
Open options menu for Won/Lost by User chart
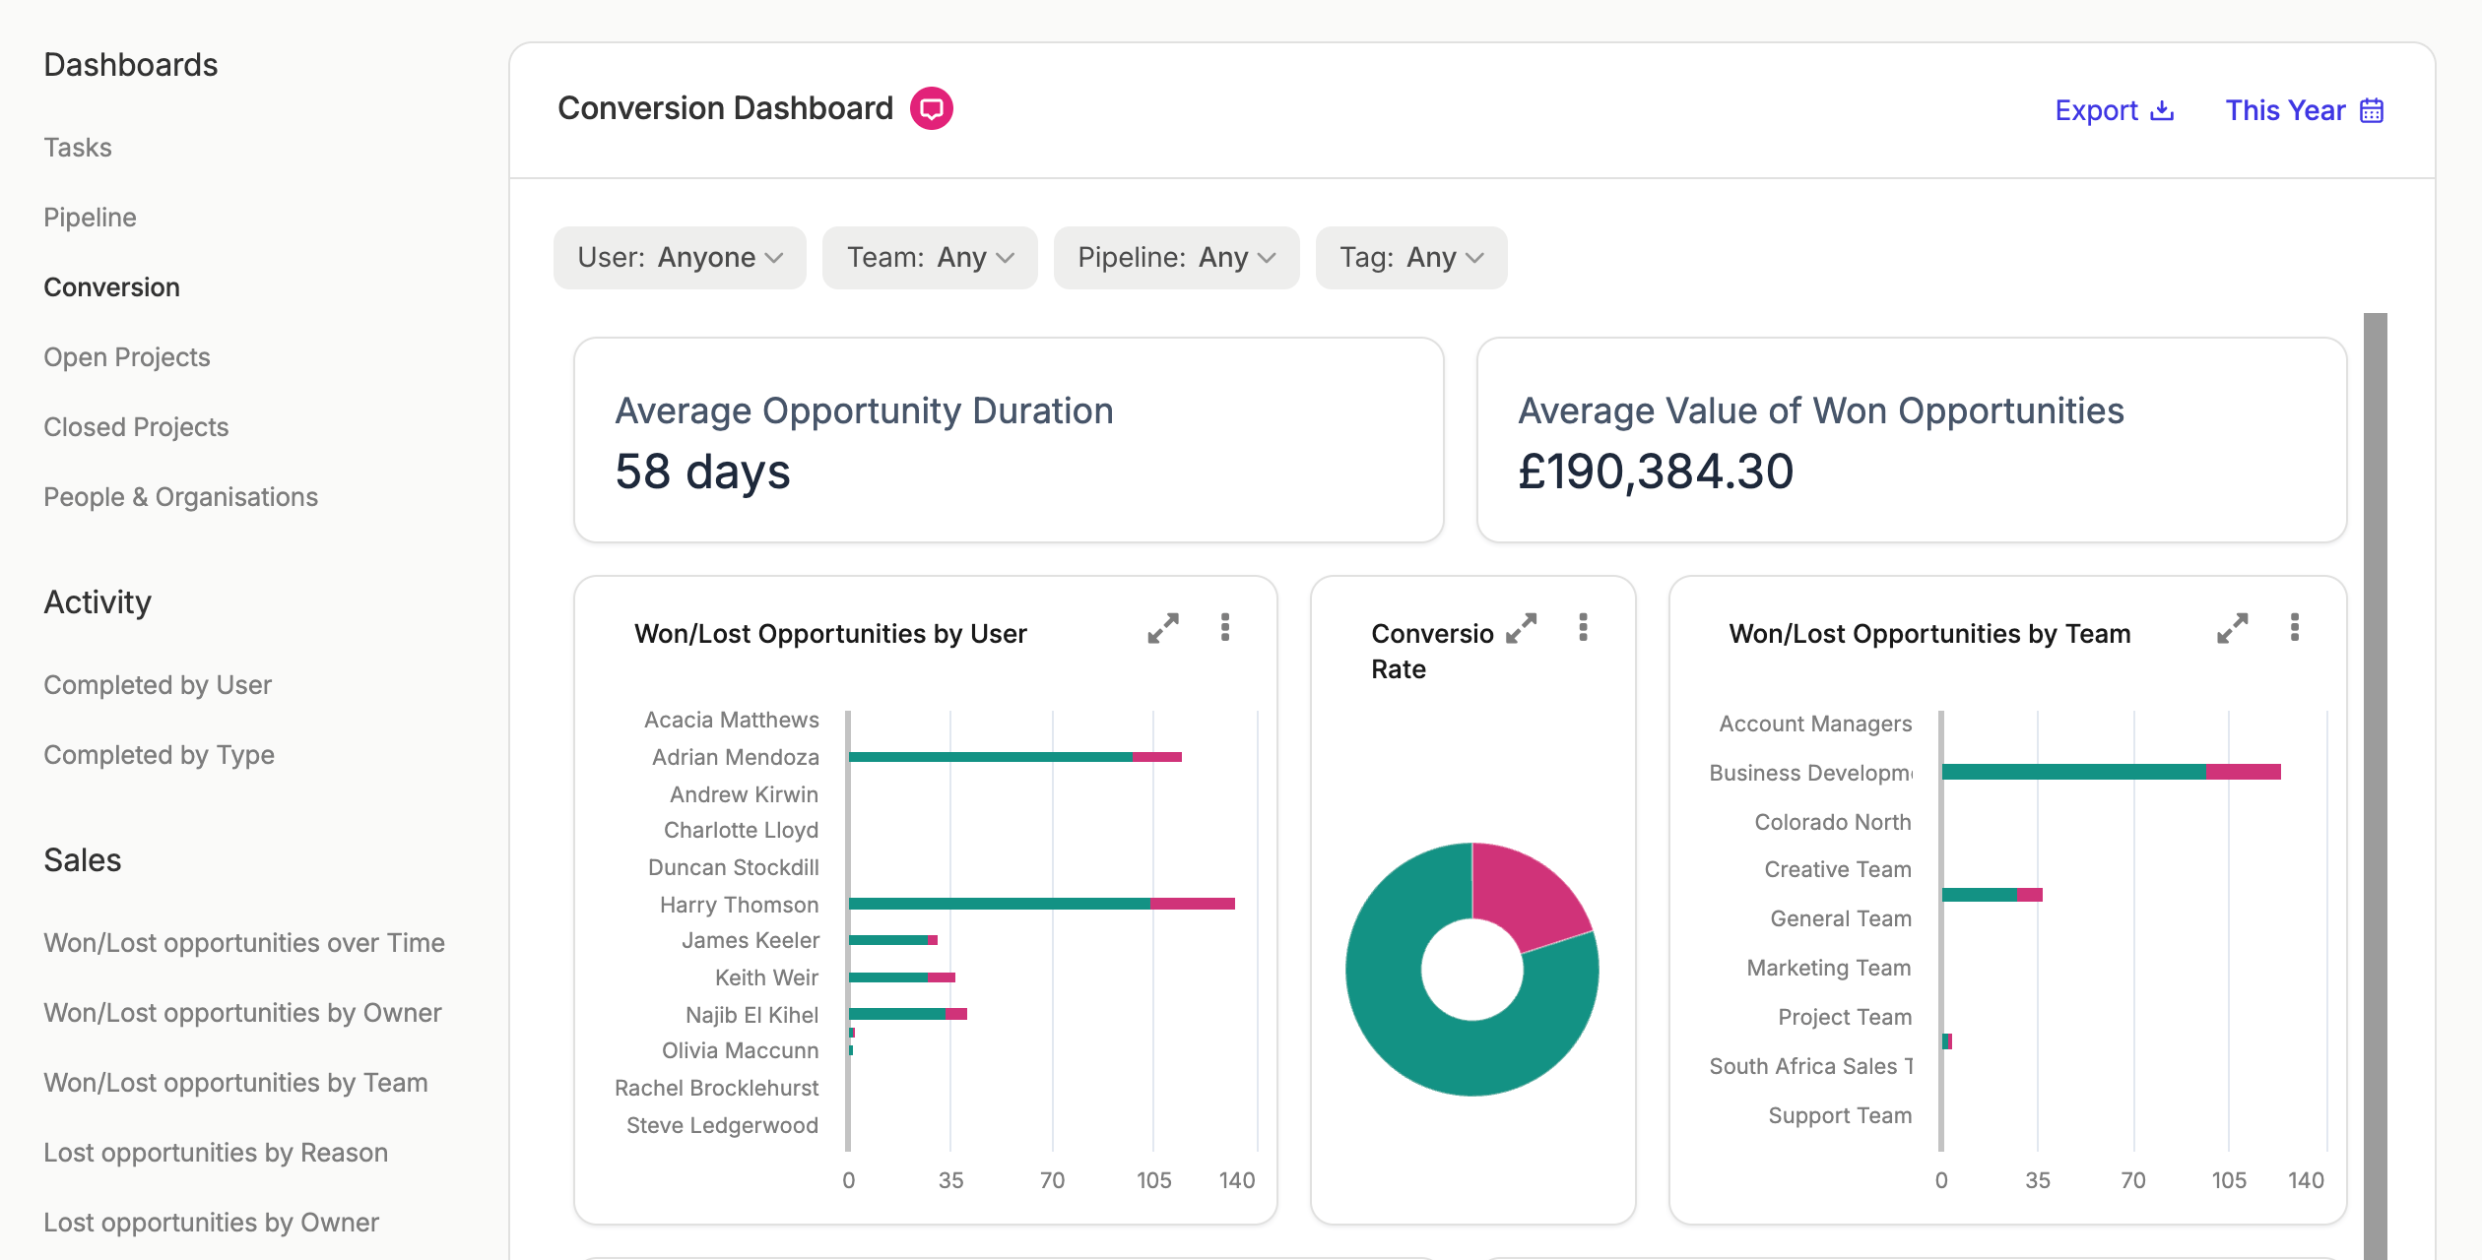[1225, 628]
